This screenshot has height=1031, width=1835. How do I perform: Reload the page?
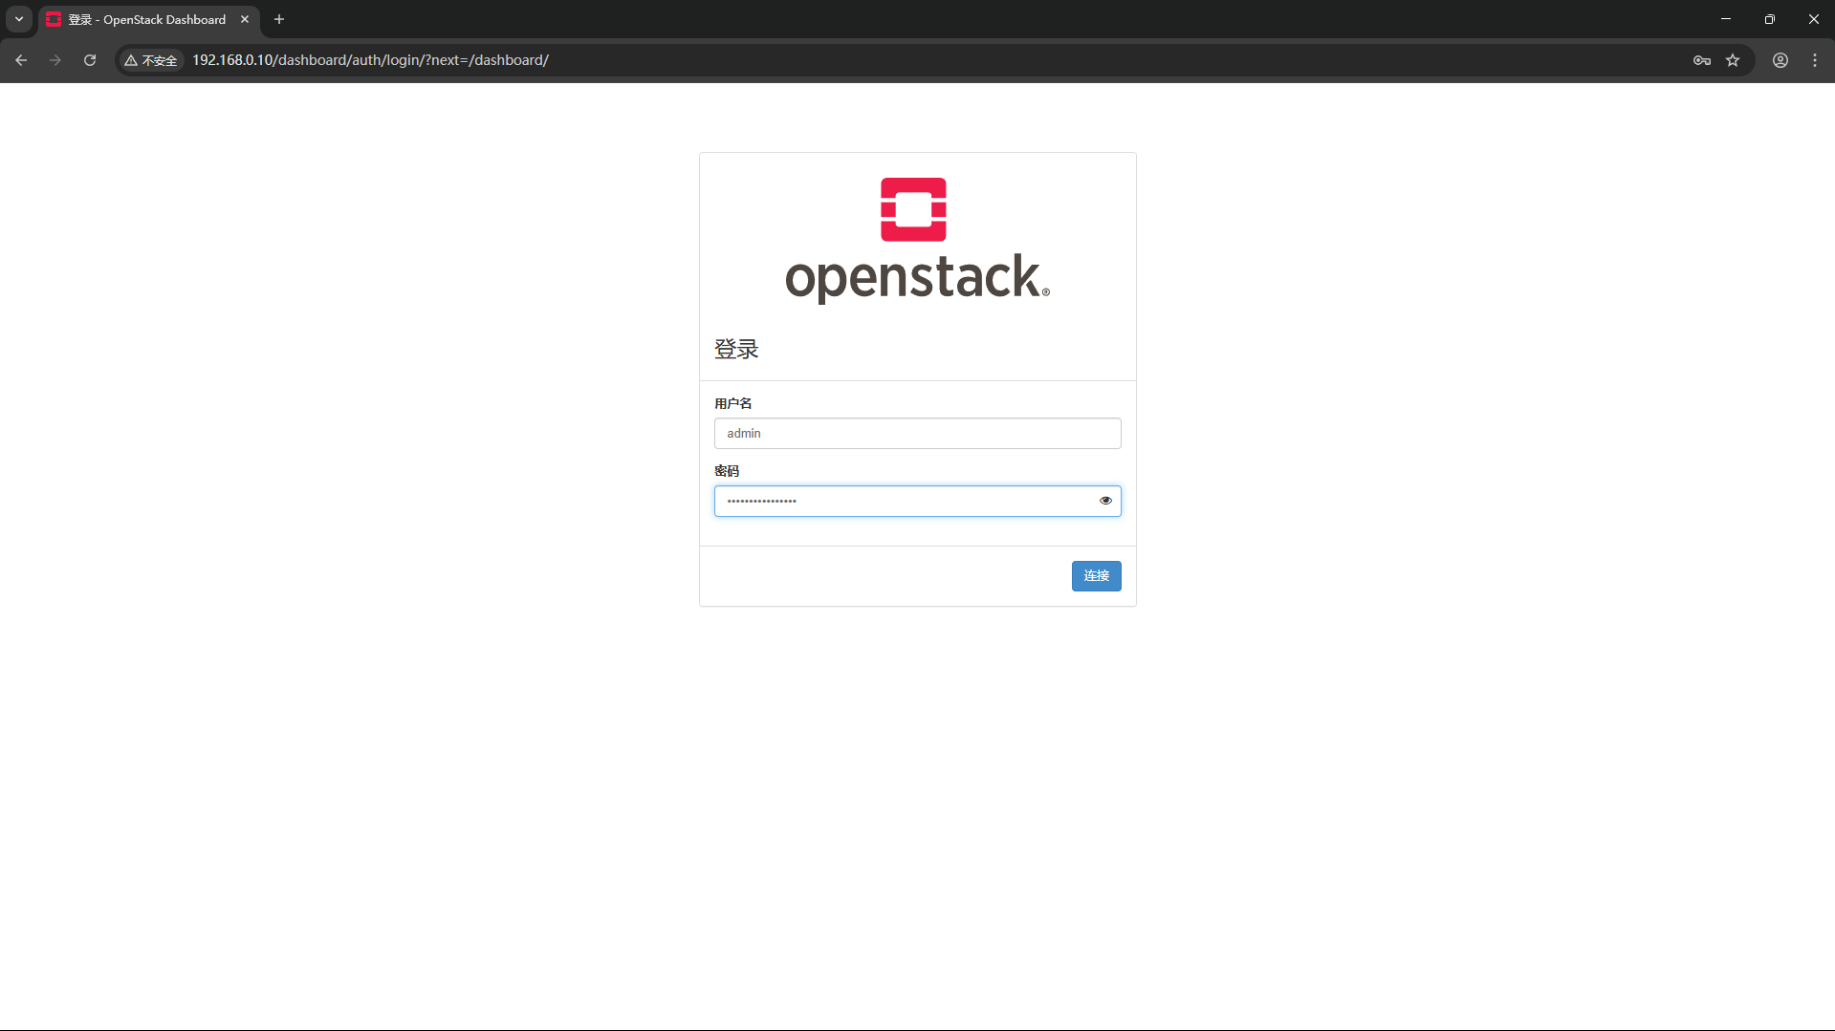click(90, 60)
